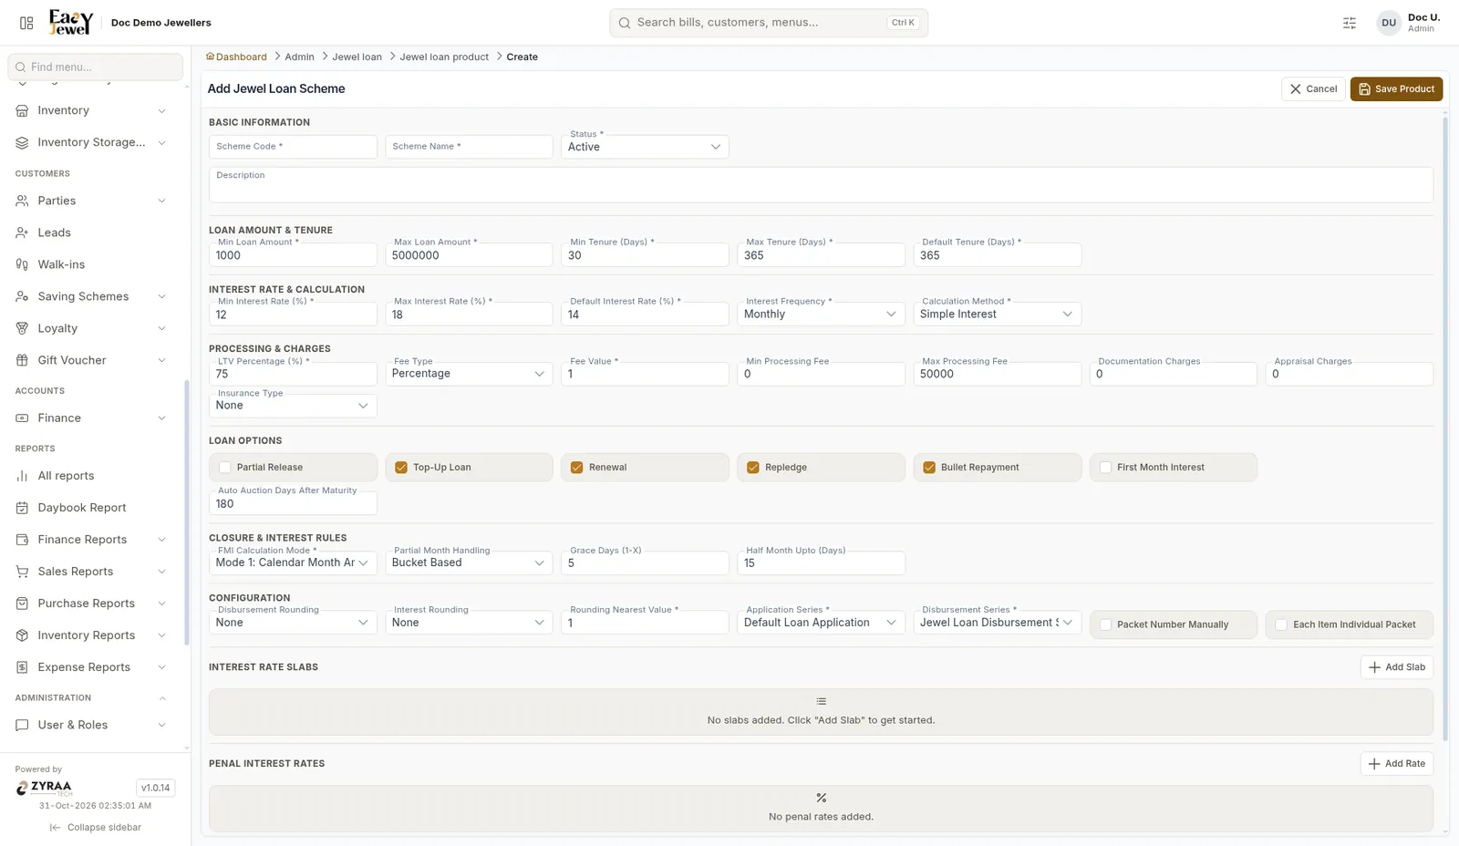Uncheck the Top-Up Loan option
1459x846 pixels.
coord(401,468)
